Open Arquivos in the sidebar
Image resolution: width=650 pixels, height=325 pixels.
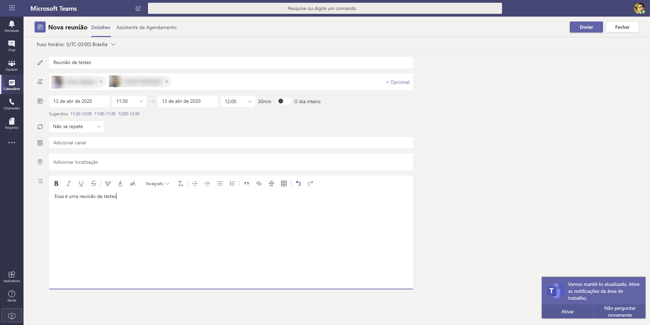pos(12,123)
